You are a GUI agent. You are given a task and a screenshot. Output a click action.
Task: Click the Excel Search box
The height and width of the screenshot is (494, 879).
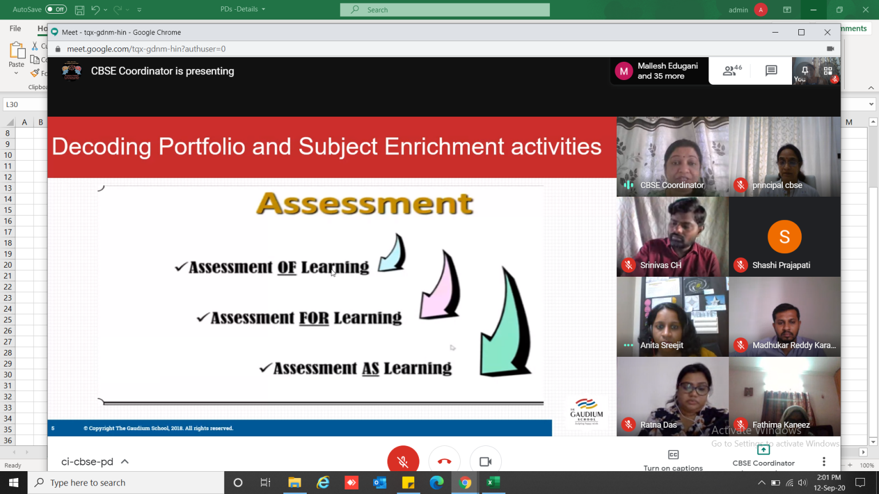(x=445, y=10)
